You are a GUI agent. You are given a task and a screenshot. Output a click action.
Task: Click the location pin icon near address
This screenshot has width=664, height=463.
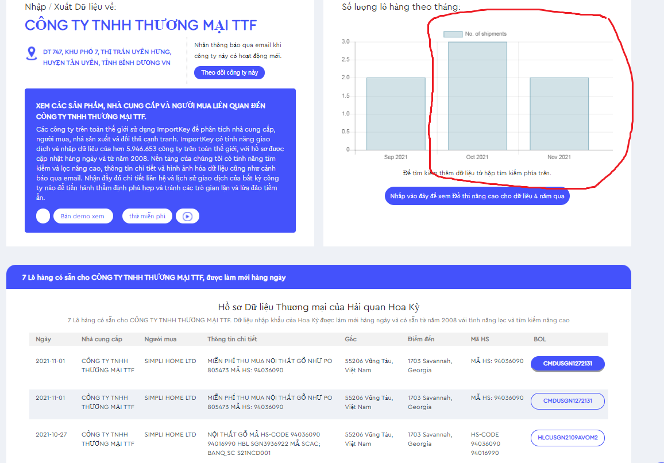coord(32,53)
